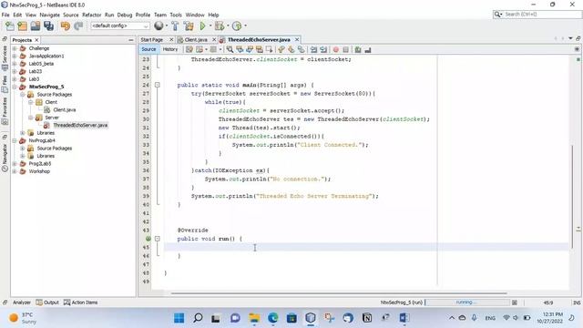
Task: Open the Debug Project dropdown arrow
Action: 228,26
